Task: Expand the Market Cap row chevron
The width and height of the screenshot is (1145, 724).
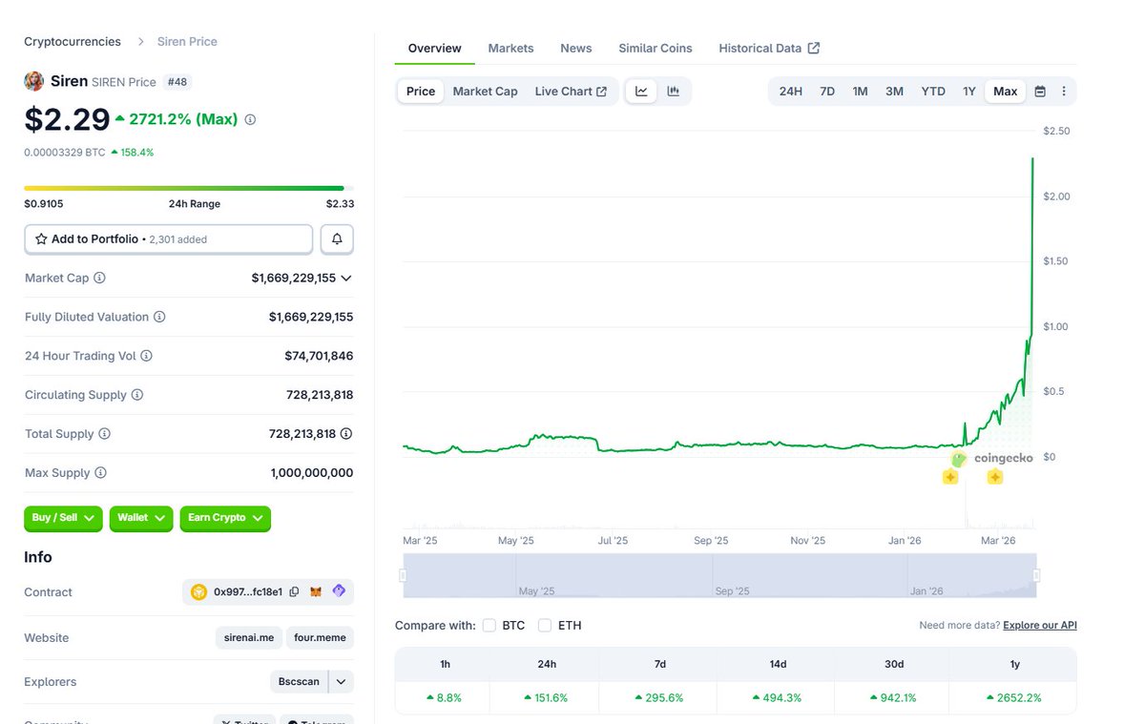Action: 347,278
